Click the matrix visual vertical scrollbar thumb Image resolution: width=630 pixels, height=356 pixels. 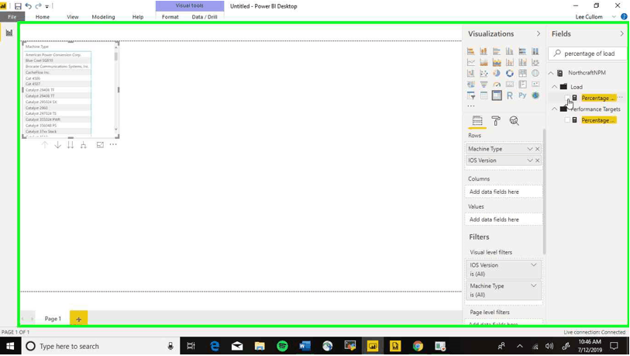coord(115,56)
